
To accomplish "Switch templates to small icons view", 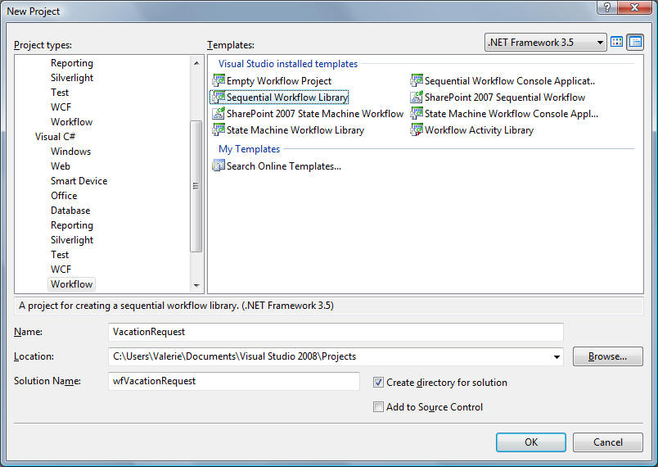I will tap(635, 43).
